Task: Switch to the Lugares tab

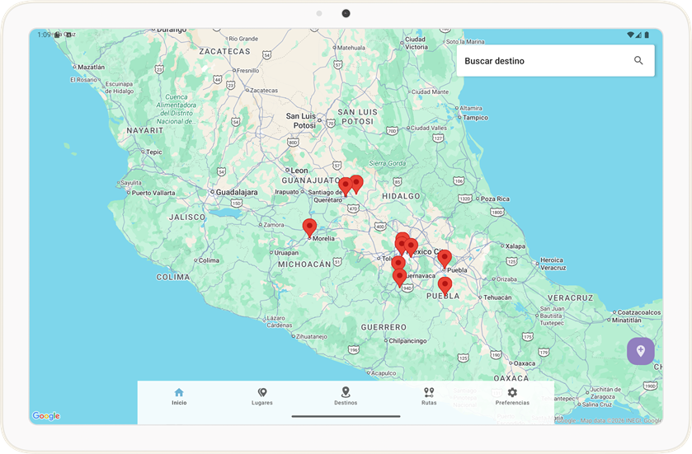Action: point(262,396)
